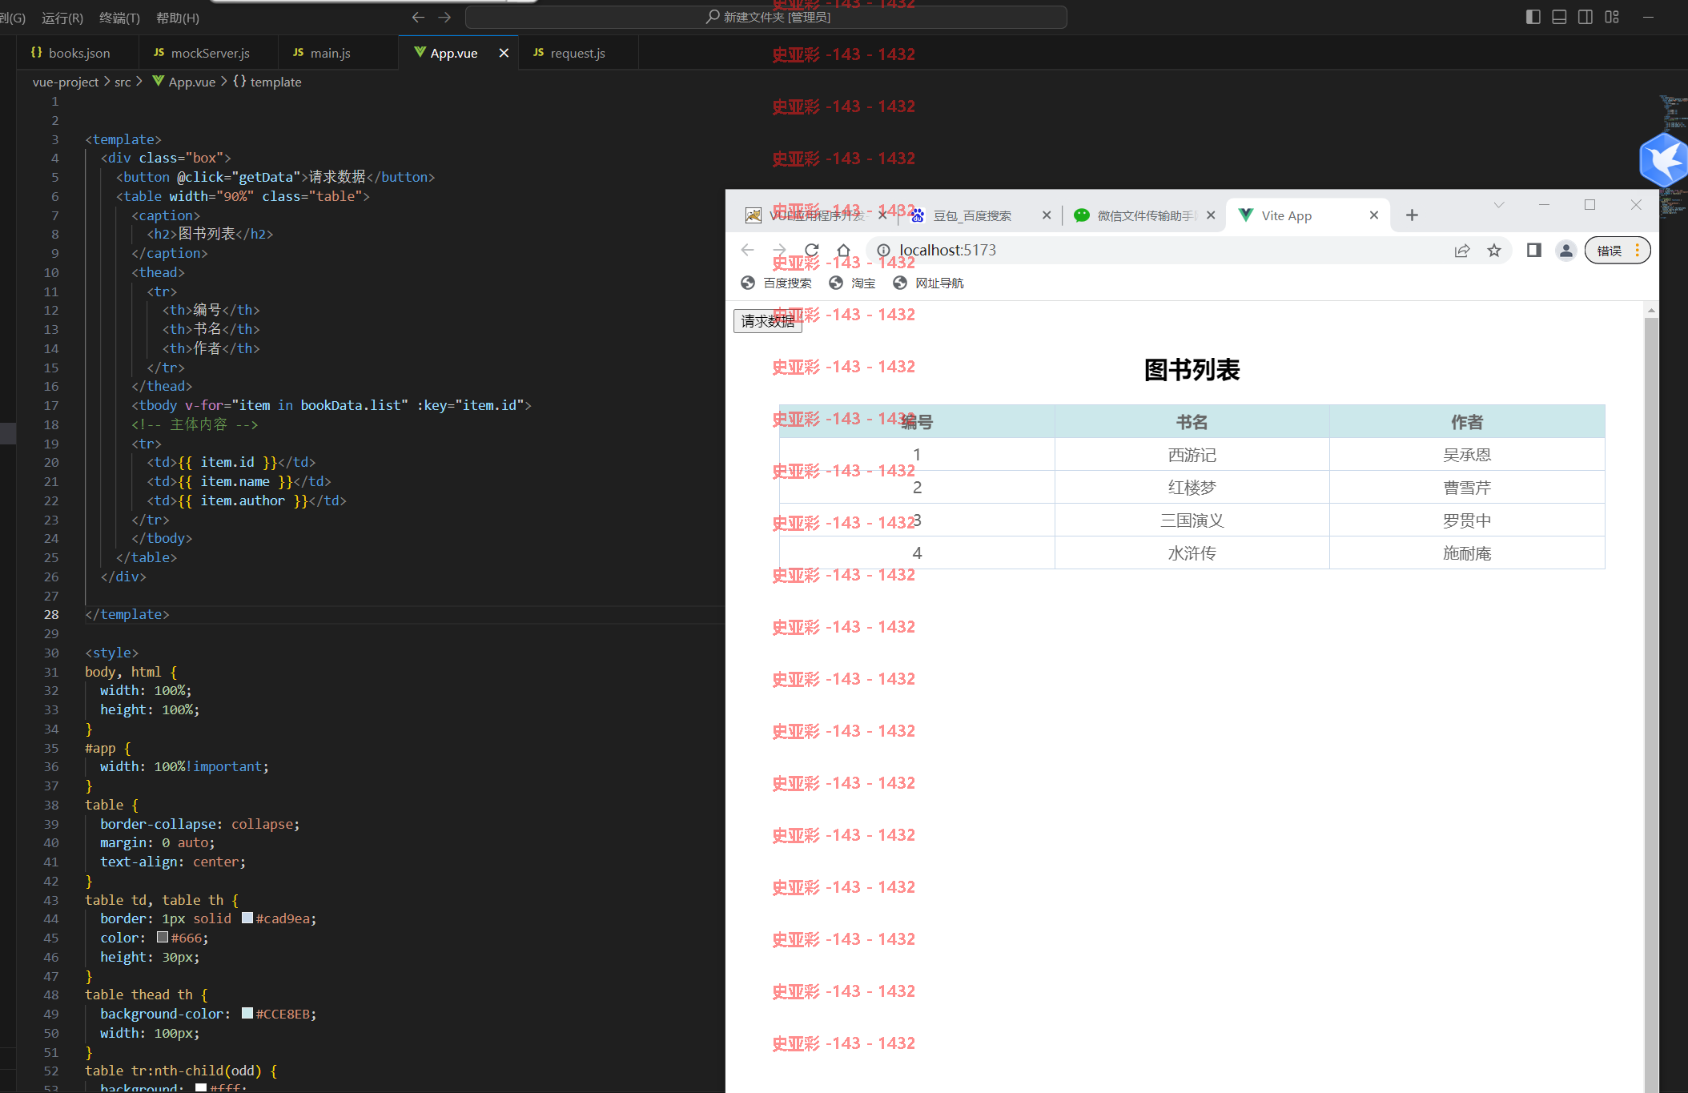Click the 书名 table header
This screenshot has height=1093, width=1688.
pyautogui.click(x=1192, y=422)
